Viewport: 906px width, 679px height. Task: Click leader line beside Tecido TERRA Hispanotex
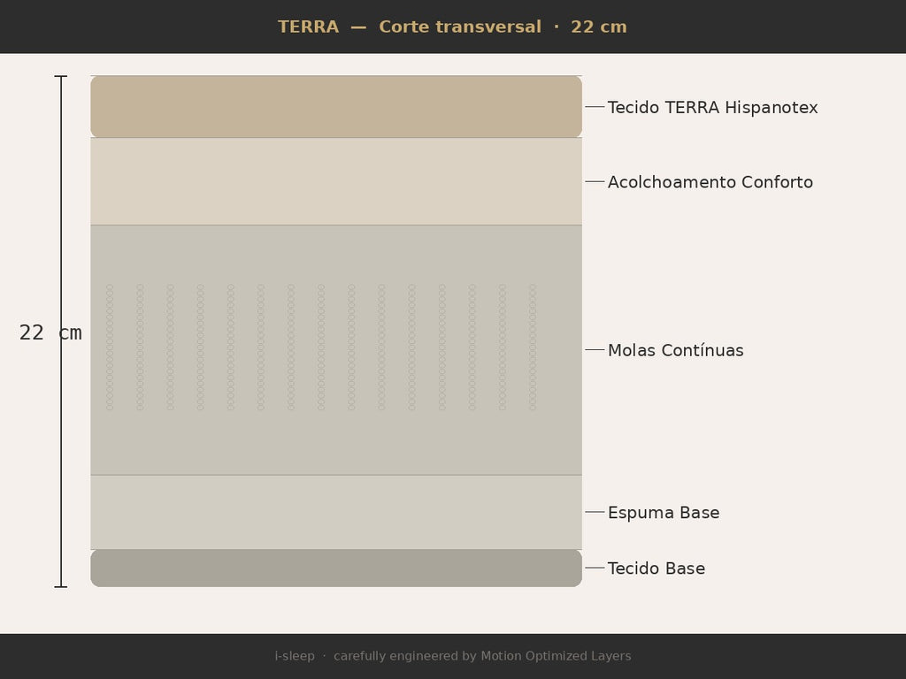pyautogui.click(x=595, y=107)
